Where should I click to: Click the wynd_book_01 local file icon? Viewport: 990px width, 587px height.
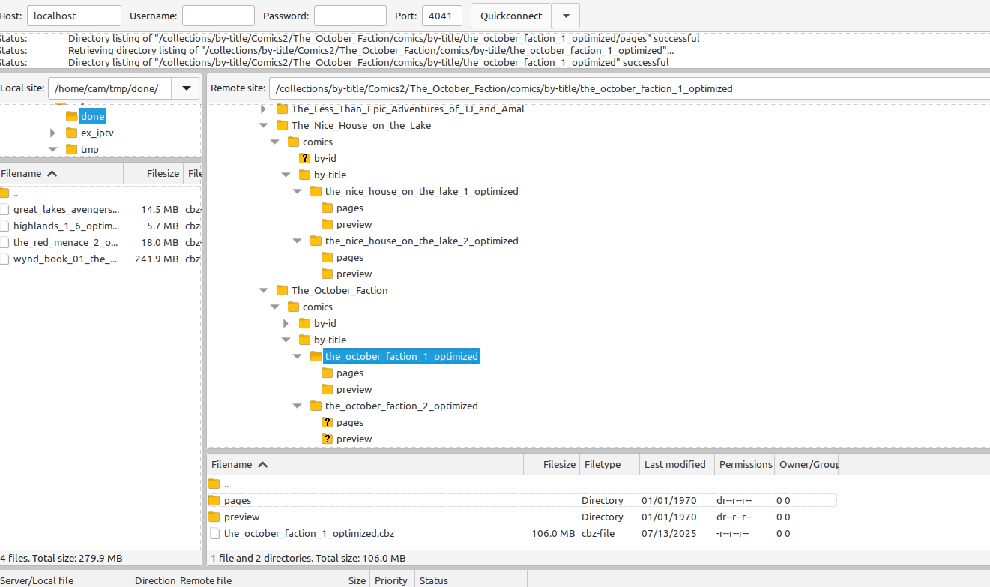coord(5,259)
